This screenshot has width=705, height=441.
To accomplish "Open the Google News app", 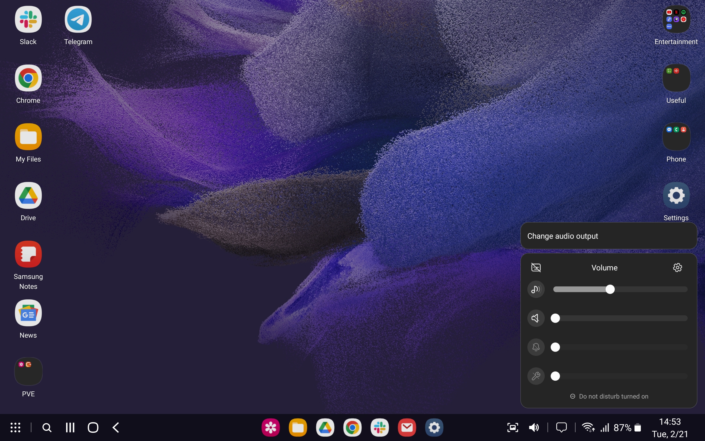I will (x=28, y=313).
